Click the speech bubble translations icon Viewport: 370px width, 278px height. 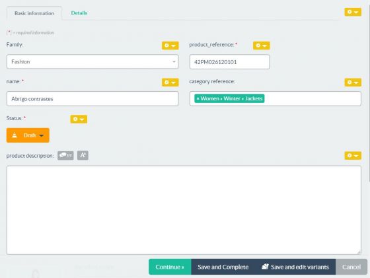click(65, 155)
